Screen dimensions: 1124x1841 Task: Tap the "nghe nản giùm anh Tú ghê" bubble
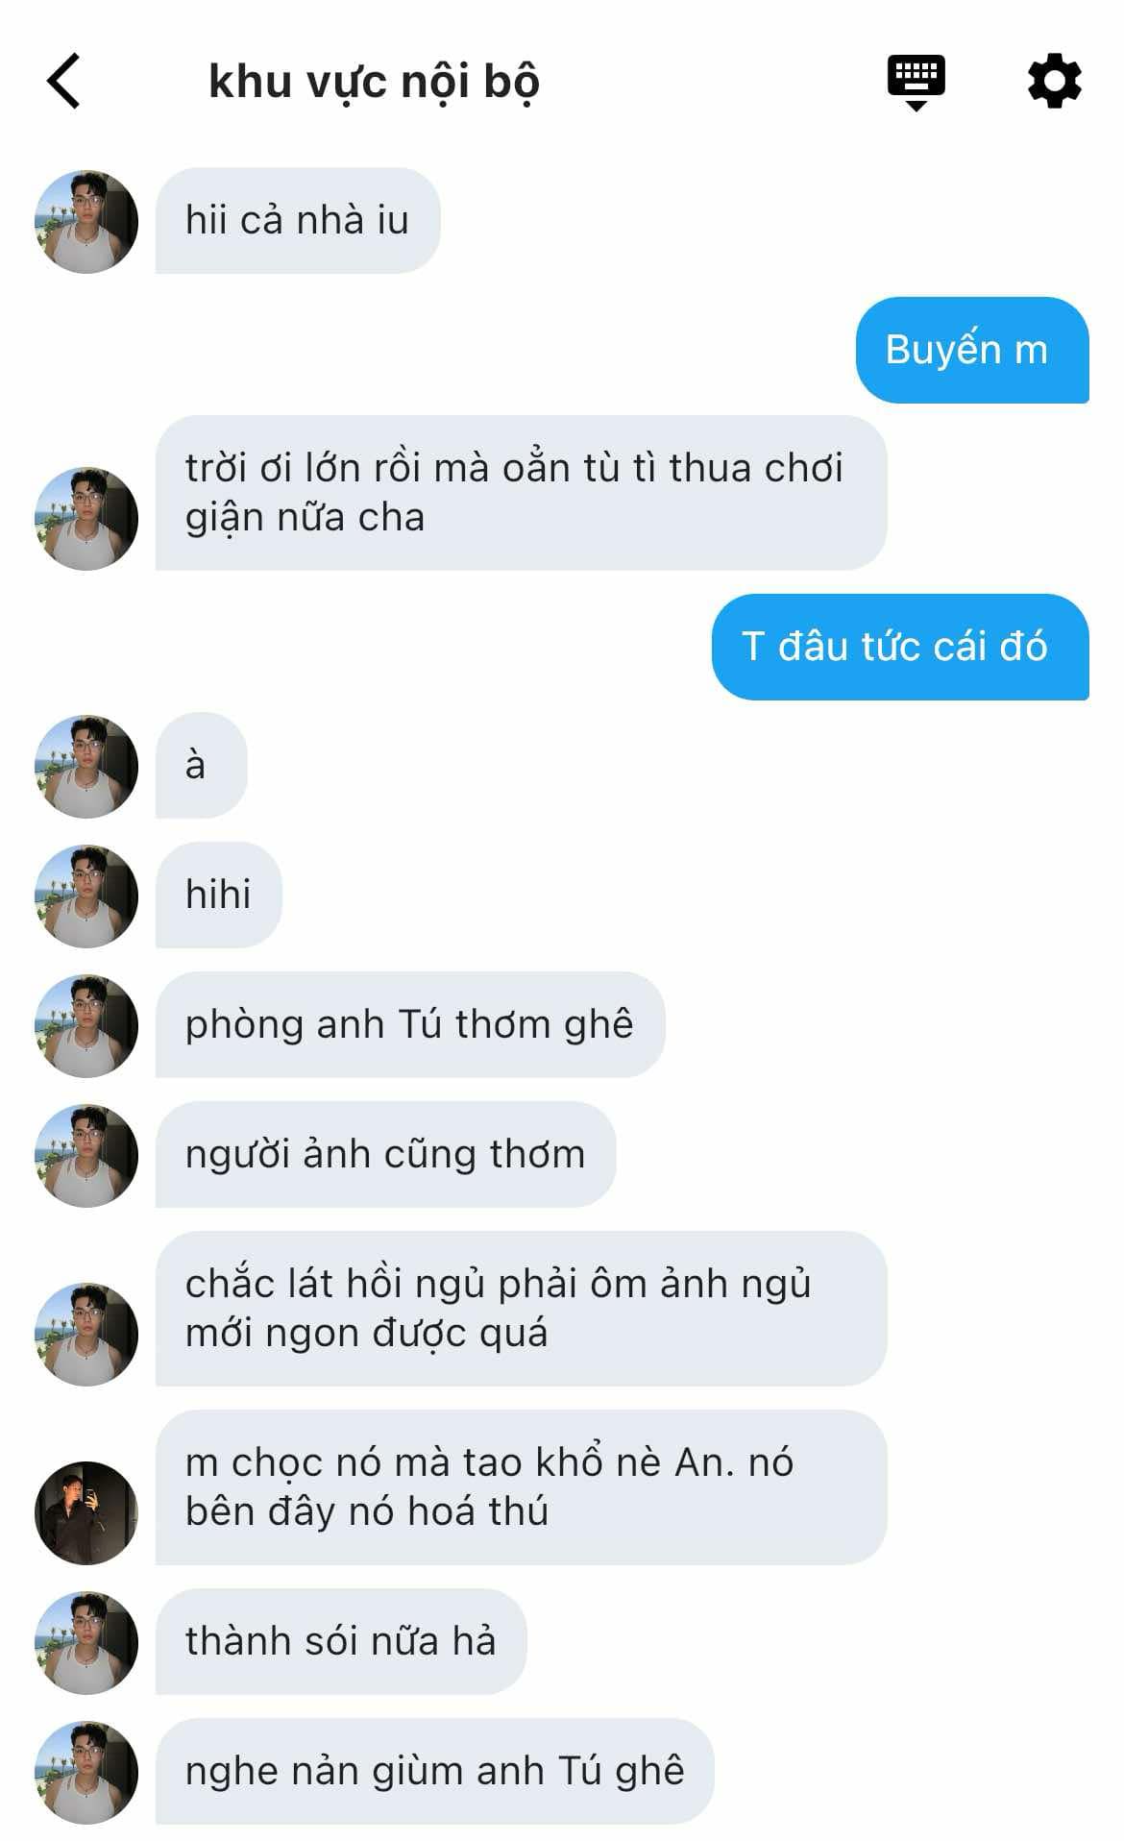click(435, 1771)
